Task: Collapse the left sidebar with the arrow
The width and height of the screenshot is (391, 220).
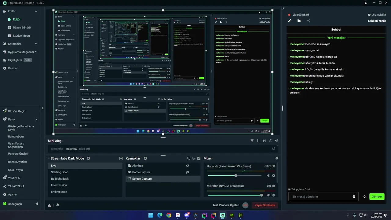Action: coord(42,108)
